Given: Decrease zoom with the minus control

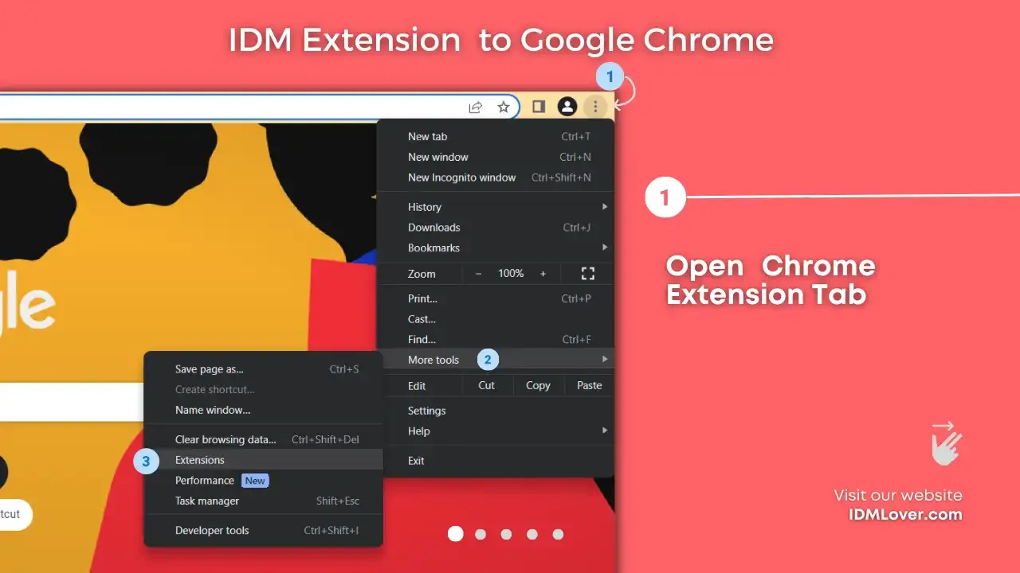Looking at the screenshot, I should [478, 273].
